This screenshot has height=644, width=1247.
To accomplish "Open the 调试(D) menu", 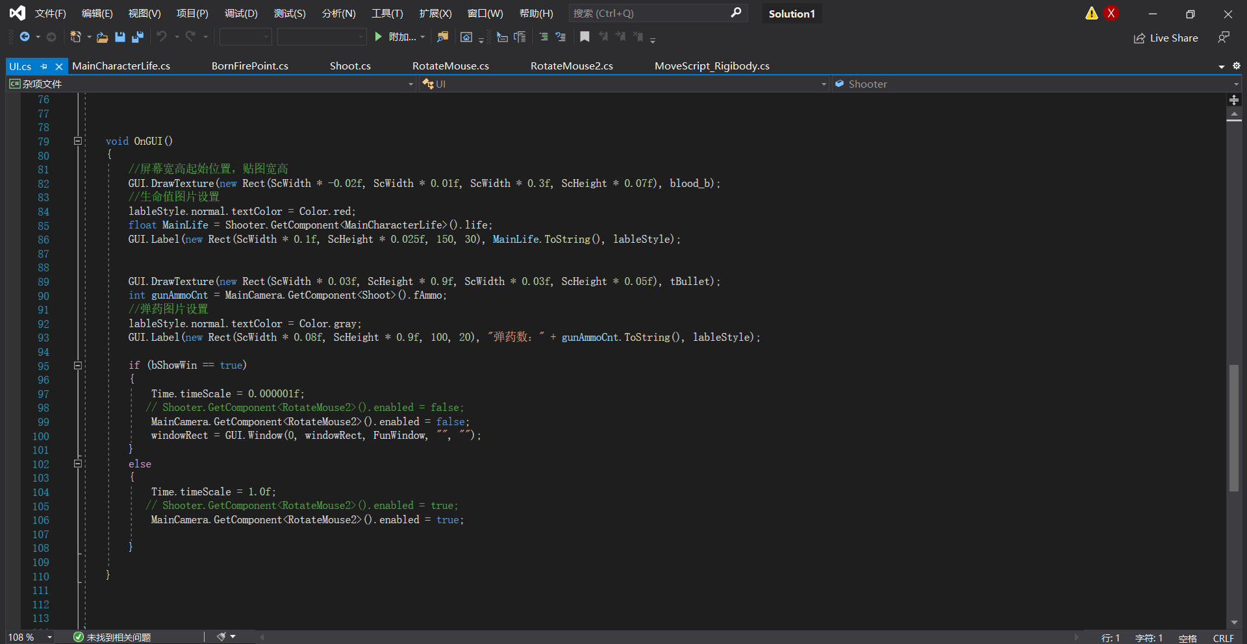I will (x=241, y=14).
